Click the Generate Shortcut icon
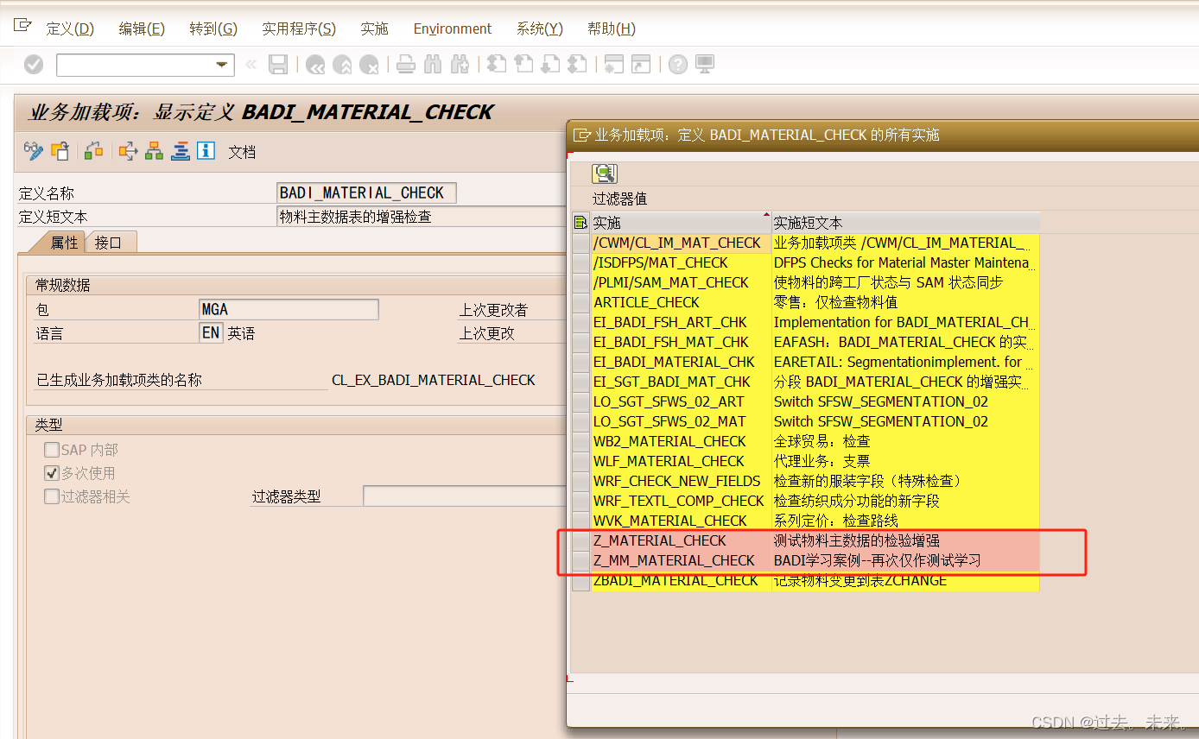Image resolution: width=1199 pixels, height=739 pixels. coord(640,65)
